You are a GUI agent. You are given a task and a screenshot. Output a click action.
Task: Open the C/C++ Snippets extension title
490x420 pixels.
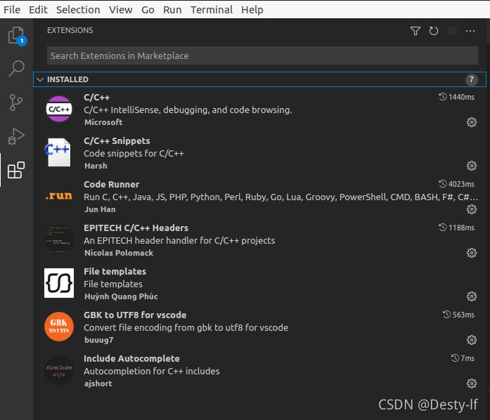tap(117, 141)
